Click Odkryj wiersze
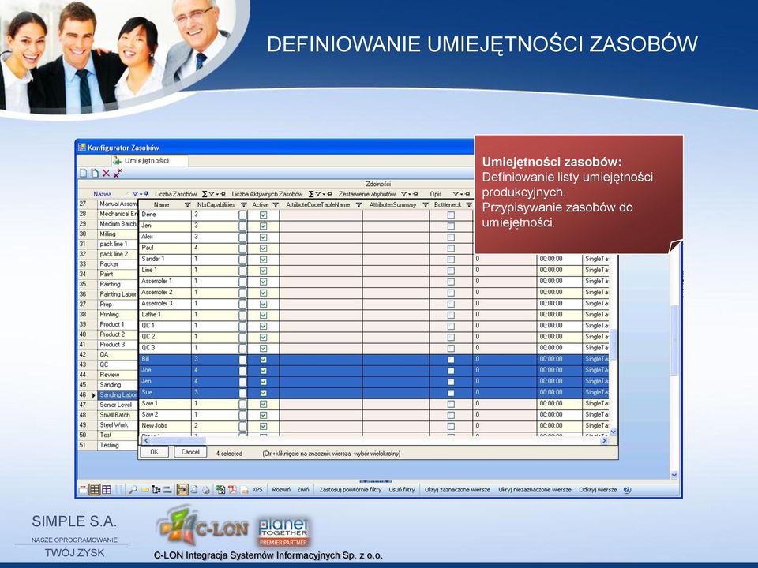The width and height of the screenshot is (758, 568). coord(598,490)
